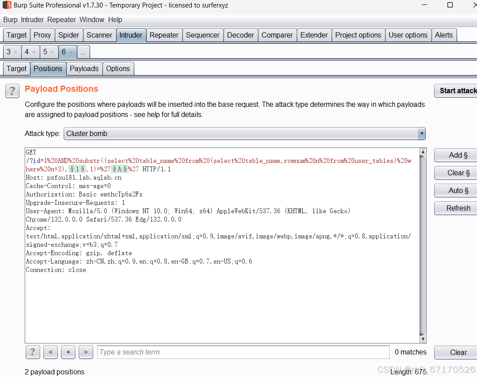
Task: Switch to the Repeater main tab
Action: click(164, 35)
